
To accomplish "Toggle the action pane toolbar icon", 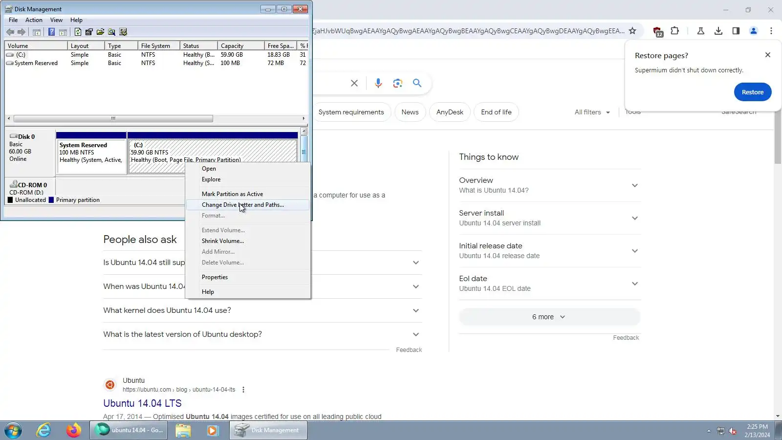I will tap(63, 32).
